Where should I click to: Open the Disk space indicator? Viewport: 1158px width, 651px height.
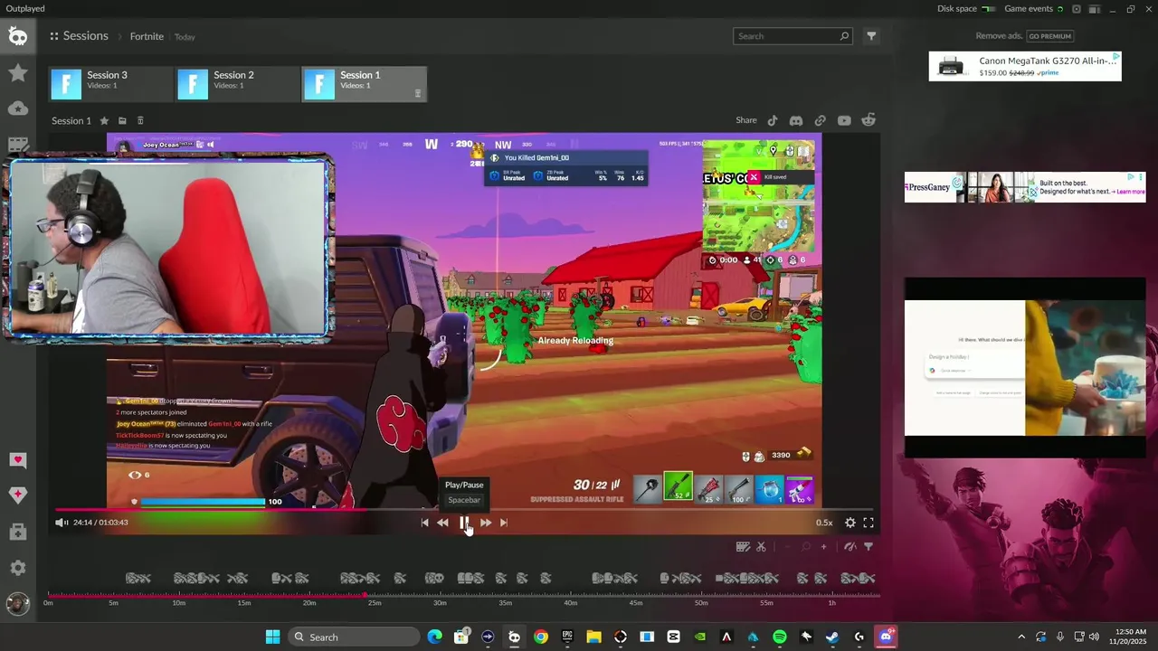click(966, 9)
